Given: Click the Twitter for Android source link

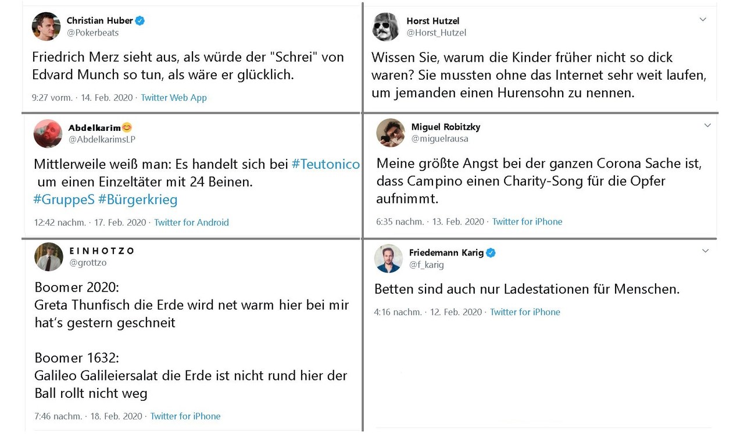Looking at the screenshot, I should tap(191, 222).
